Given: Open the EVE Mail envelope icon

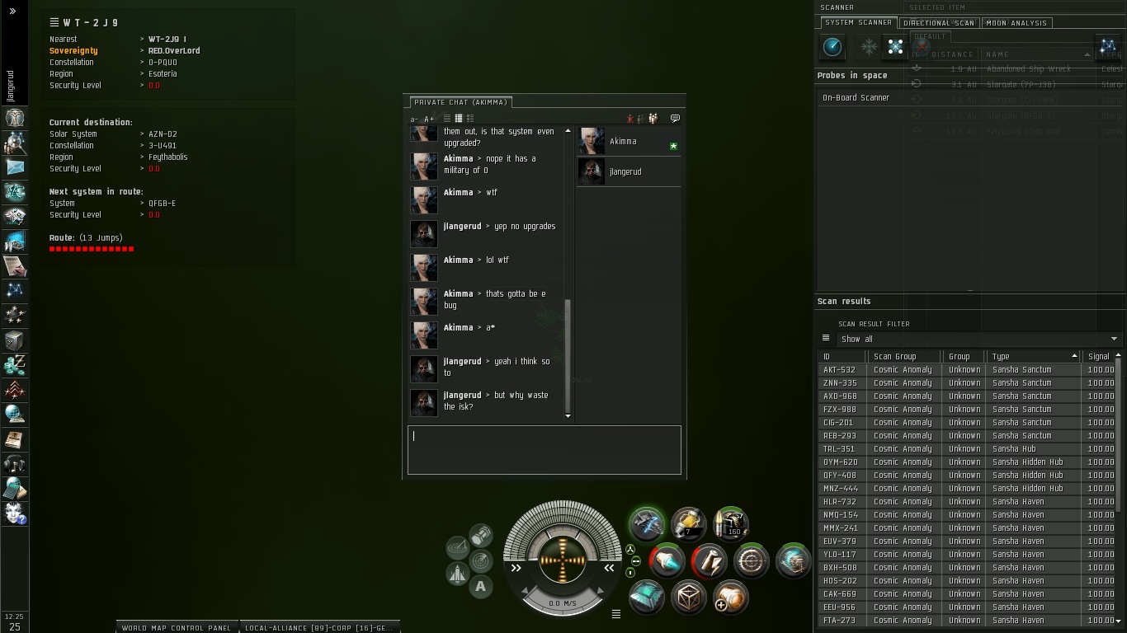Looking at the screenshot, I should 14,167.
